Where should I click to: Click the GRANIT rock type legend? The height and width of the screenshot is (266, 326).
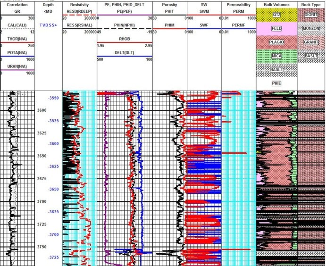311,42
